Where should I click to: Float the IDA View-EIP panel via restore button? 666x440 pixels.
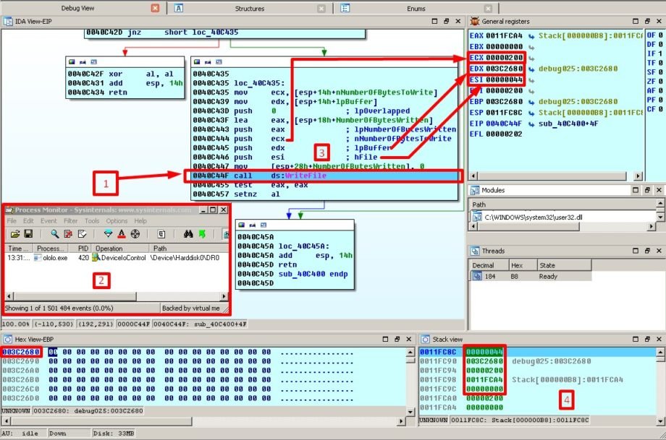click(x=446, y=21)
